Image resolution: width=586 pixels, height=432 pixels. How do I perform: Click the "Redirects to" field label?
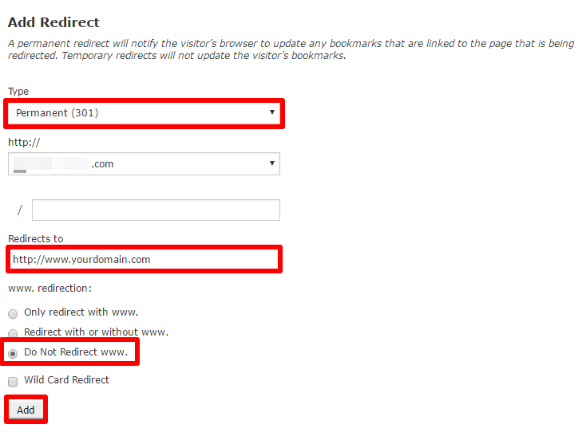coord(35,239)
